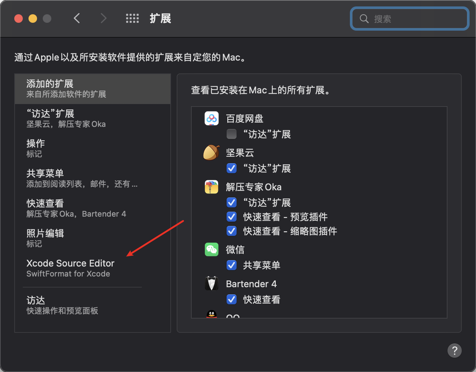Image resolution: width=476 pixels, height=372 pixels.
Task: Uncheck 解压专家 Oka "访达"扩展 checkbox
Action: pos(232,202)
